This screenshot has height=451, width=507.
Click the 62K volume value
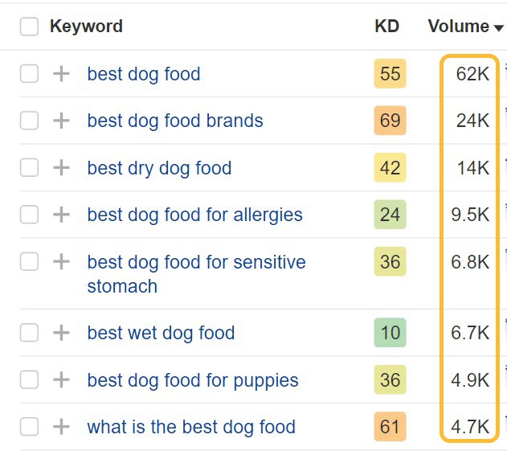pos(472,74)
